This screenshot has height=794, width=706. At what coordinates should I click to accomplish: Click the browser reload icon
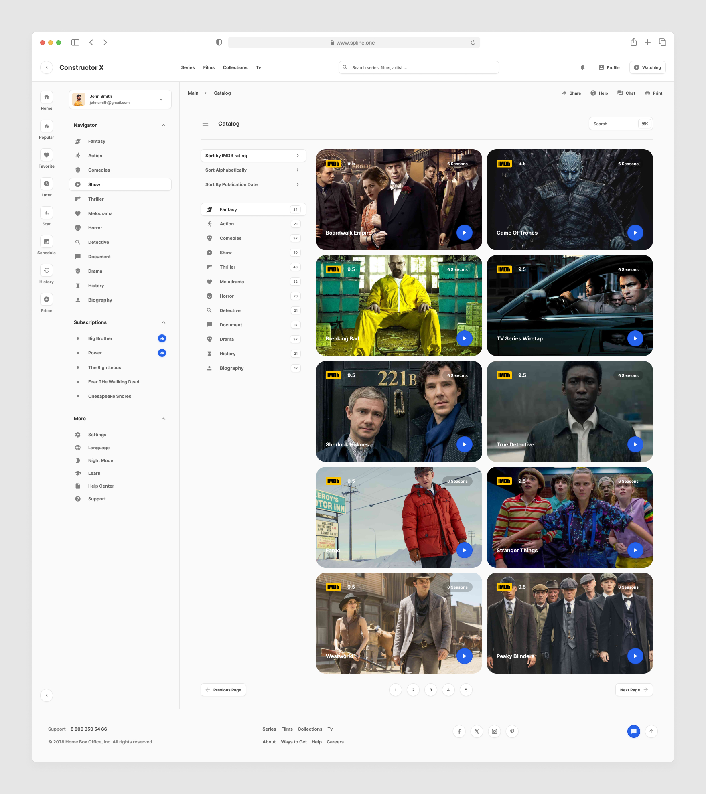click(x=473, y=43)
